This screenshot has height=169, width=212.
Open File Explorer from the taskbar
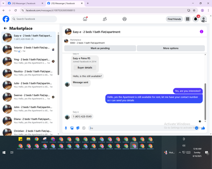[x=28, y=139]
